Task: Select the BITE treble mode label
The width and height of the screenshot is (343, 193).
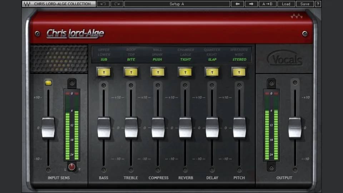Action: click(x=131, y=60)
